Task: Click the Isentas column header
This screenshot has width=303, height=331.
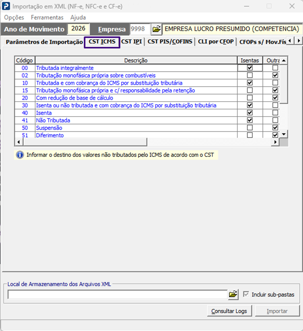Action: tap(250, 61)
